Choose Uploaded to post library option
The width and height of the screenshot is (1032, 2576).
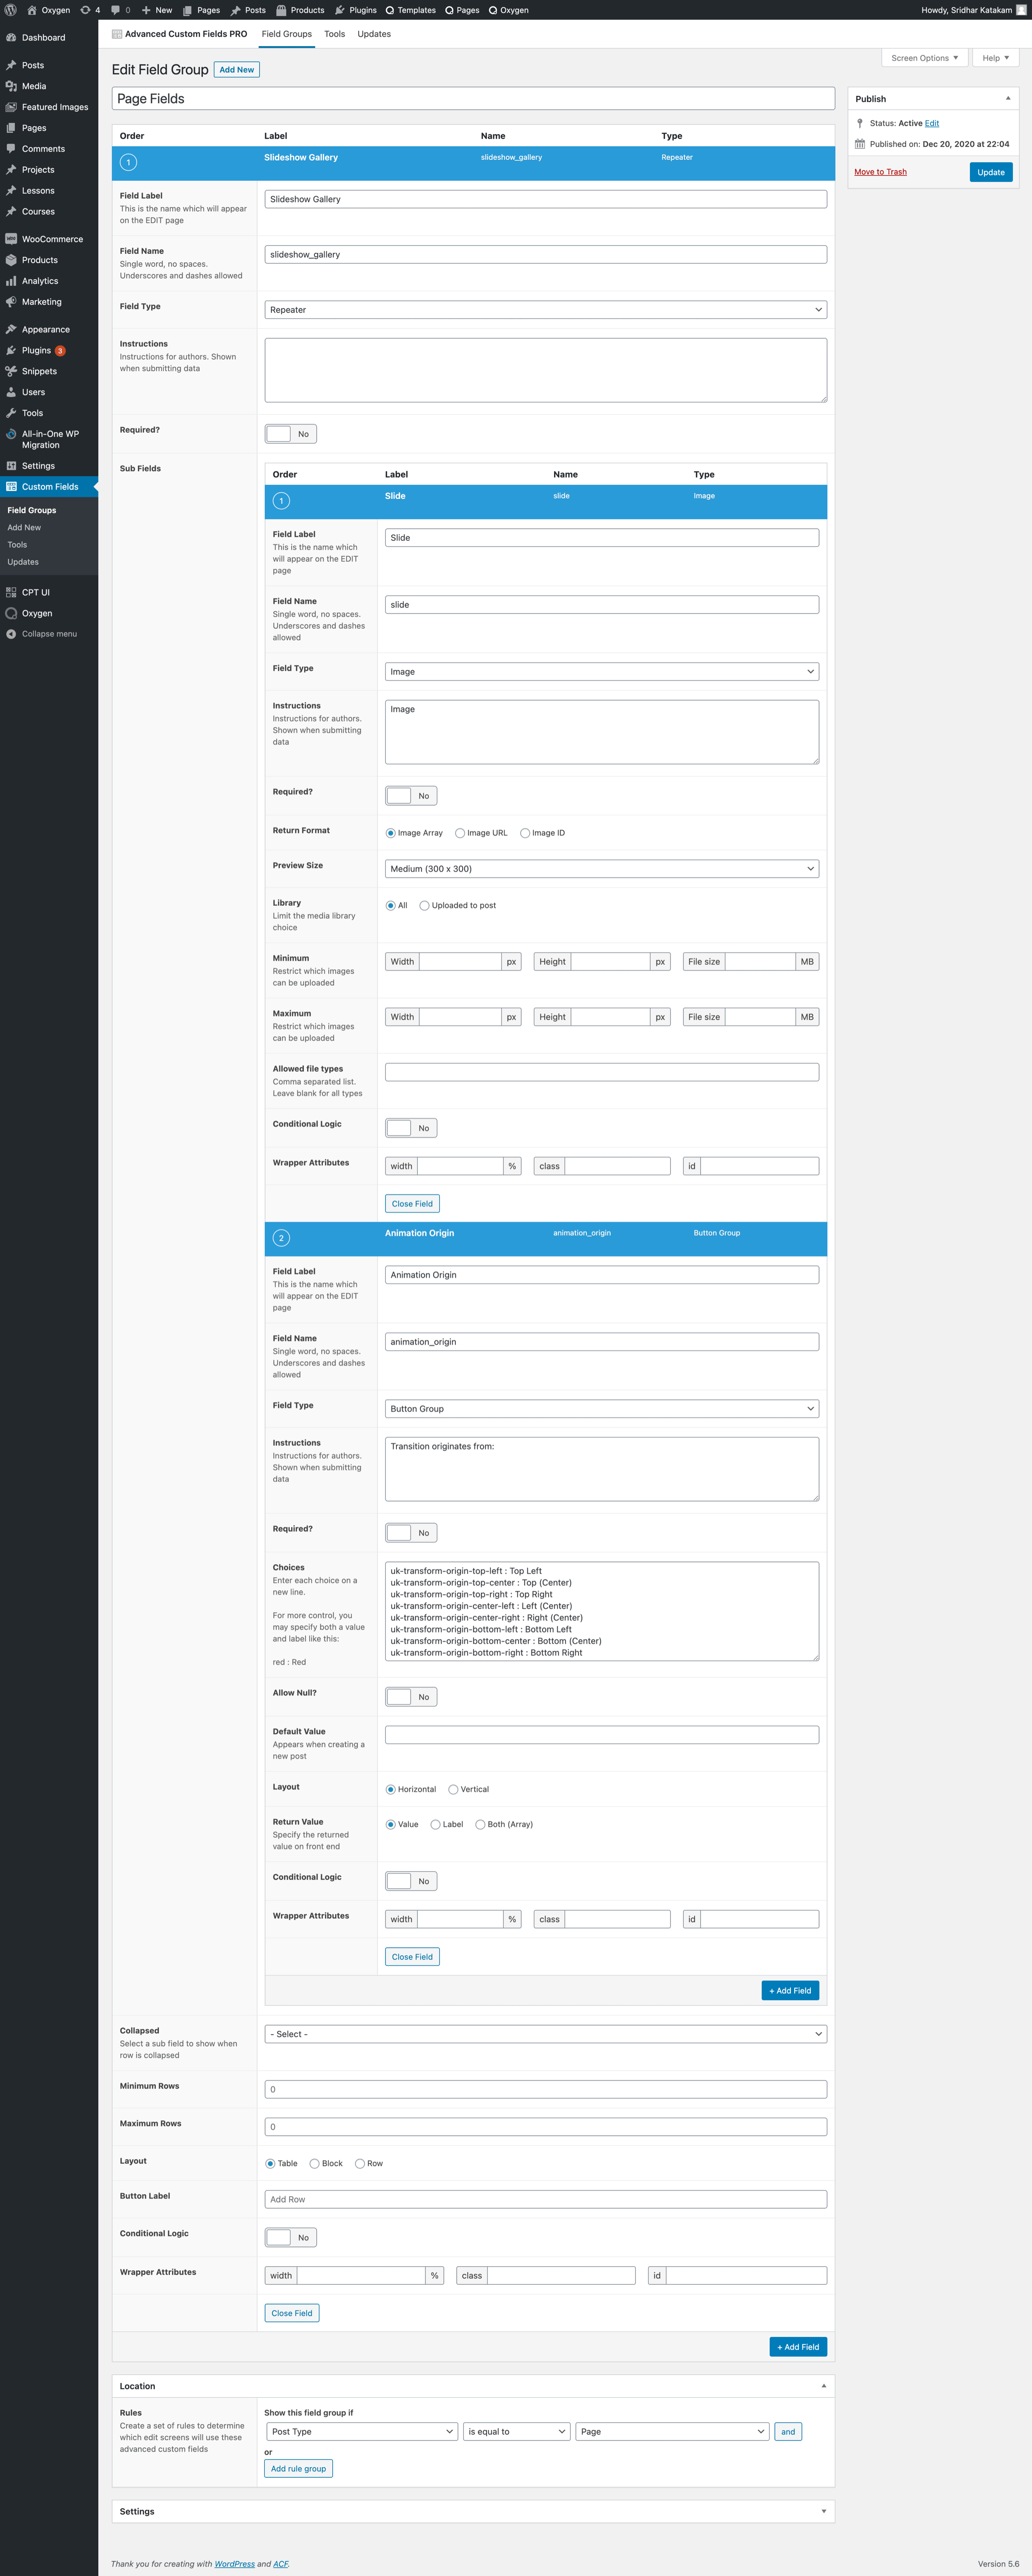[x=425, y=906]
